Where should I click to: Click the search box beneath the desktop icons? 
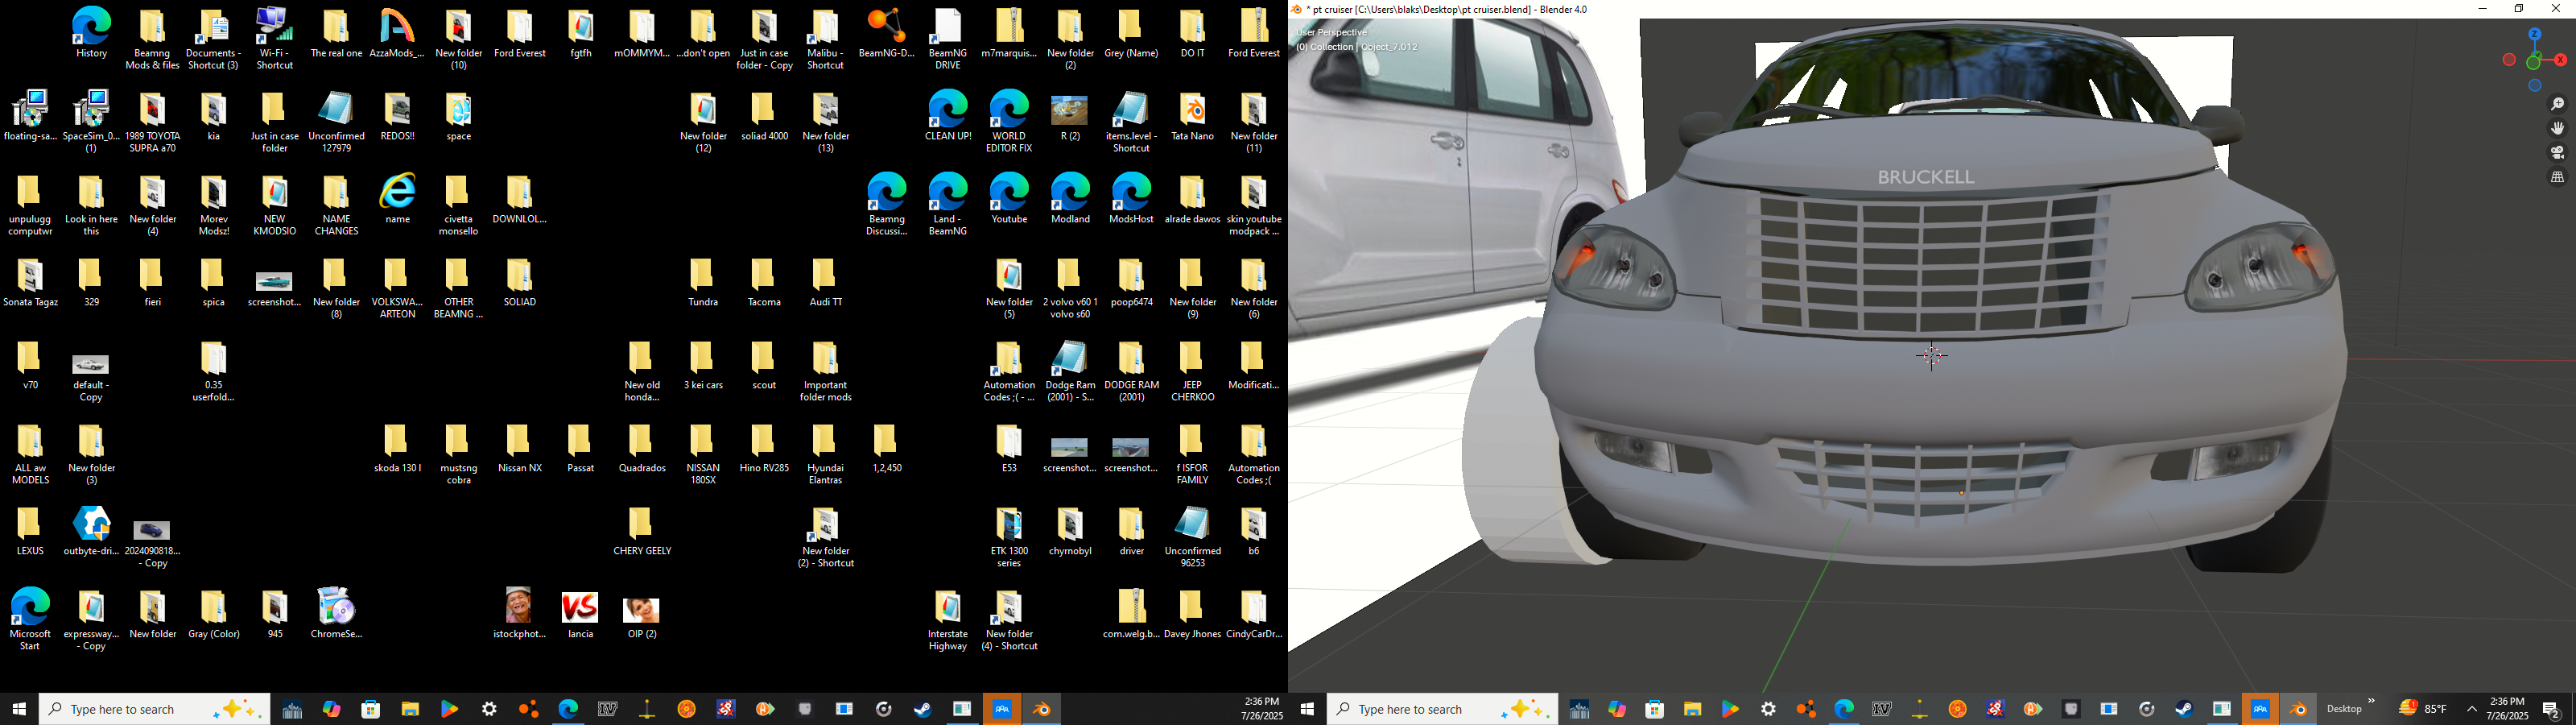click(x=154, y=709)
